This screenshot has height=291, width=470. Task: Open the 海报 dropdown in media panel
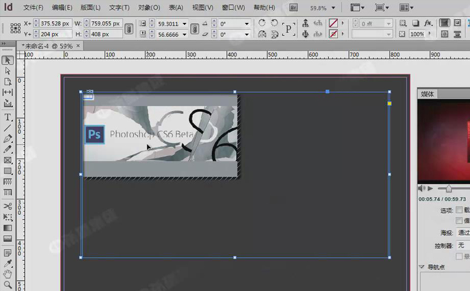[463, 233]
